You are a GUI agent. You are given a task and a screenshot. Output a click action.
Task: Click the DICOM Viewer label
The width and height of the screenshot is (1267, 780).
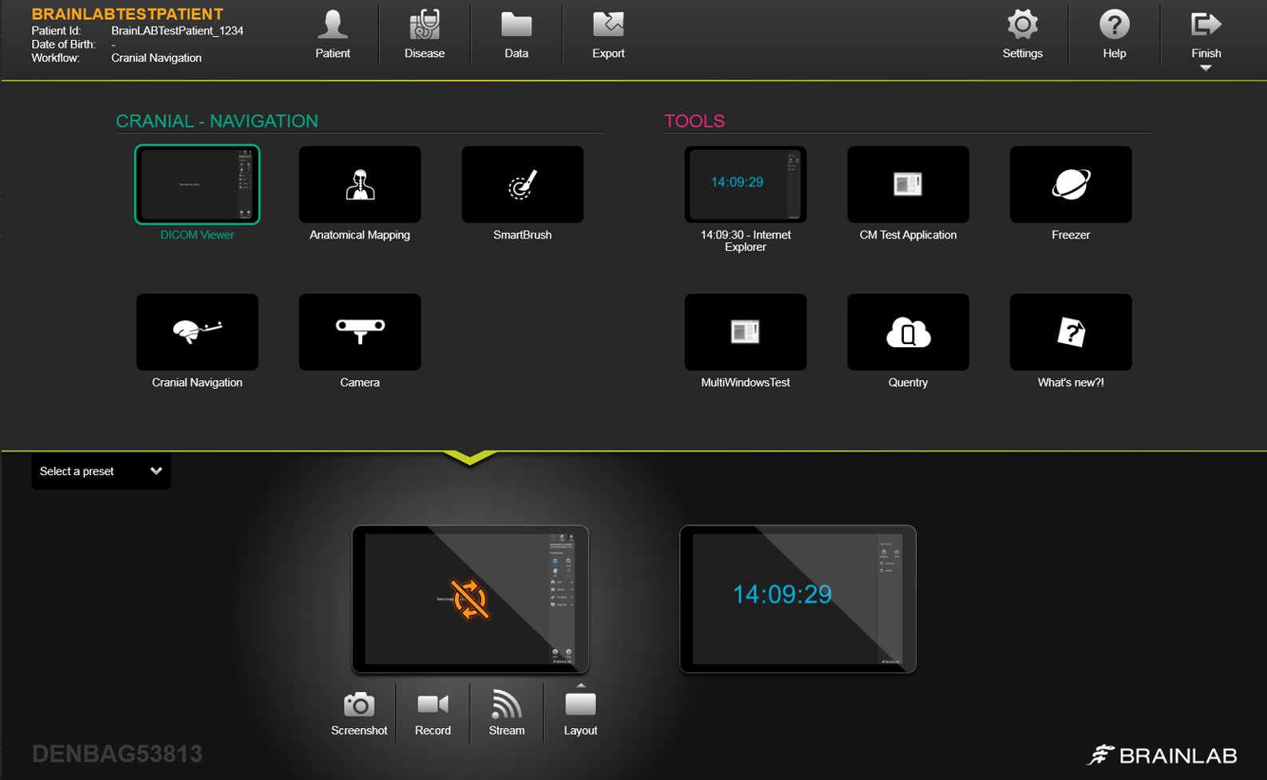tap(197, 235)
